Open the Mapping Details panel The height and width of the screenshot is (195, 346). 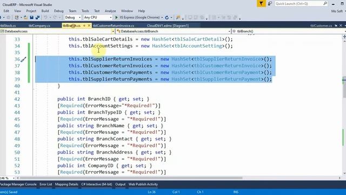point(66,184)
